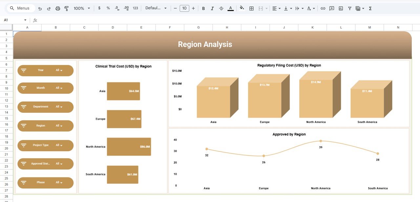Undo the last action
Viewport: 420px width, 202px height.
tap(39, 8)
